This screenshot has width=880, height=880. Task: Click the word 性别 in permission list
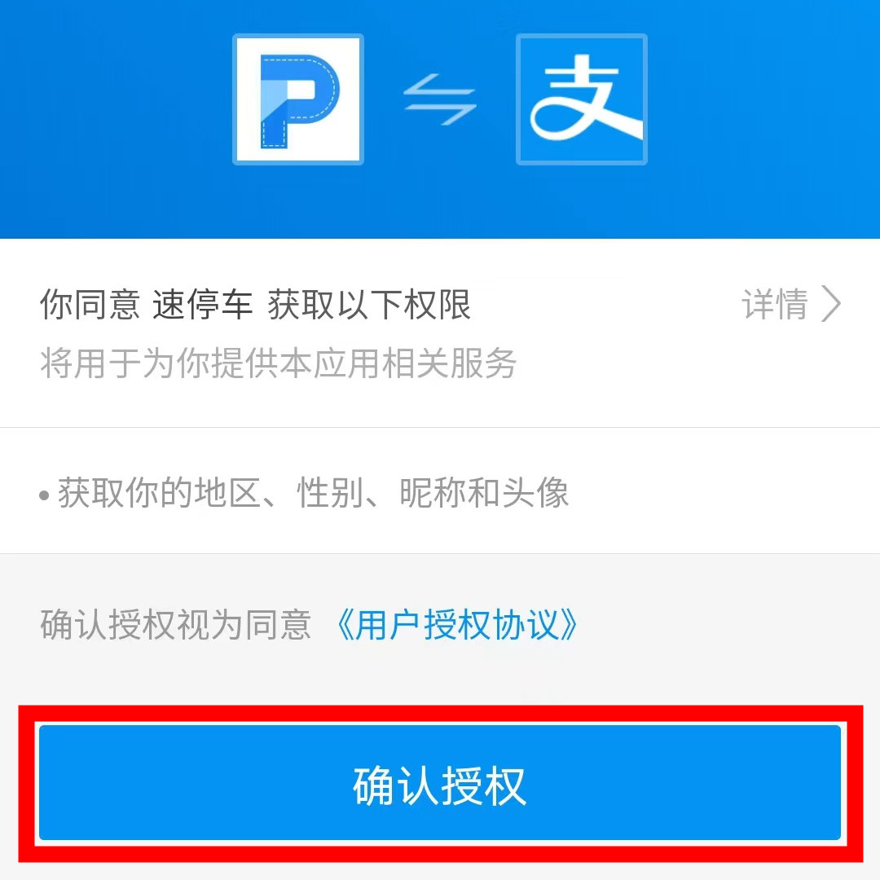[330, 493]
